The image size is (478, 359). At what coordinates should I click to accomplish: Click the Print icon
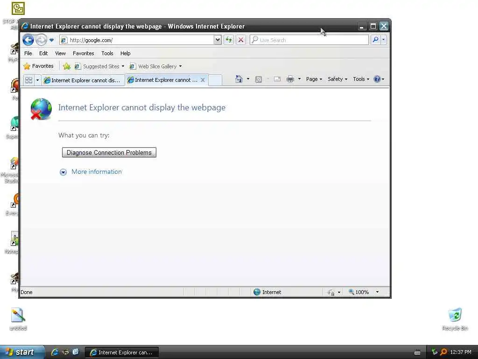(290, 79)
